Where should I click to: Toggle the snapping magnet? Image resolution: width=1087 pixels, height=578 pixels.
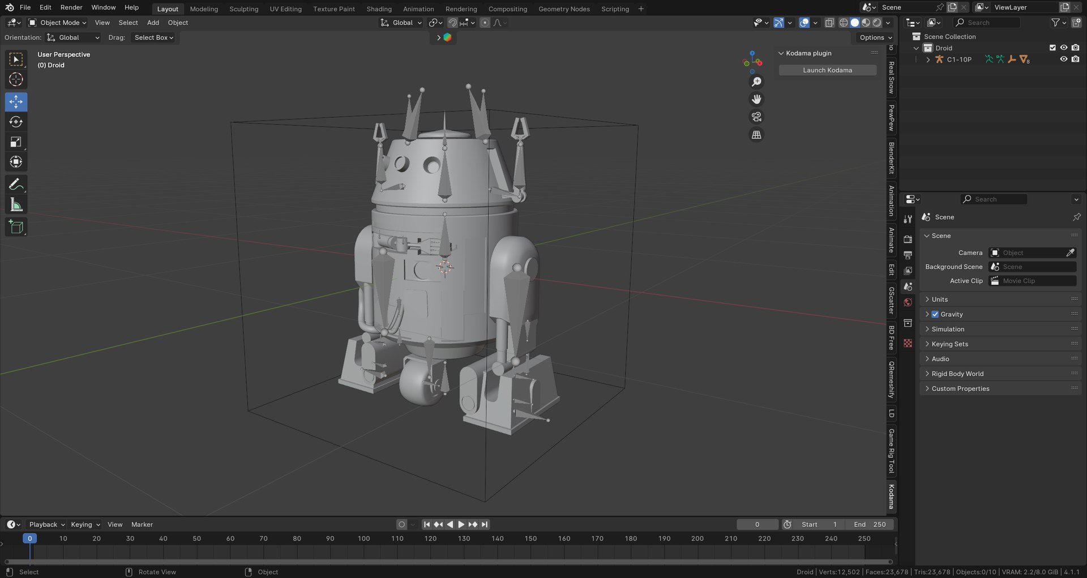tap(452, 23)
